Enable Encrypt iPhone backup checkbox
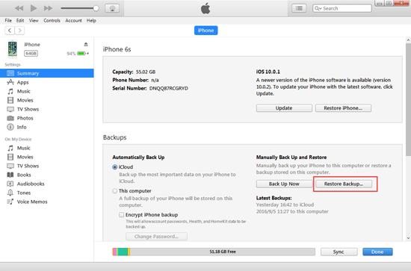Screen dimensions: 411x271 coord(121,215)
